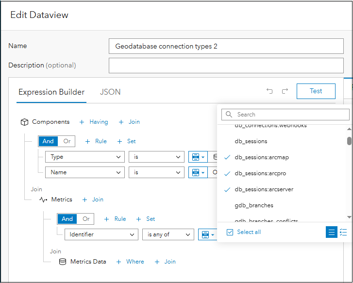The image size is (353, 283).
Task: Add a Having clause to Components
Action: click(x=94, y=122)
